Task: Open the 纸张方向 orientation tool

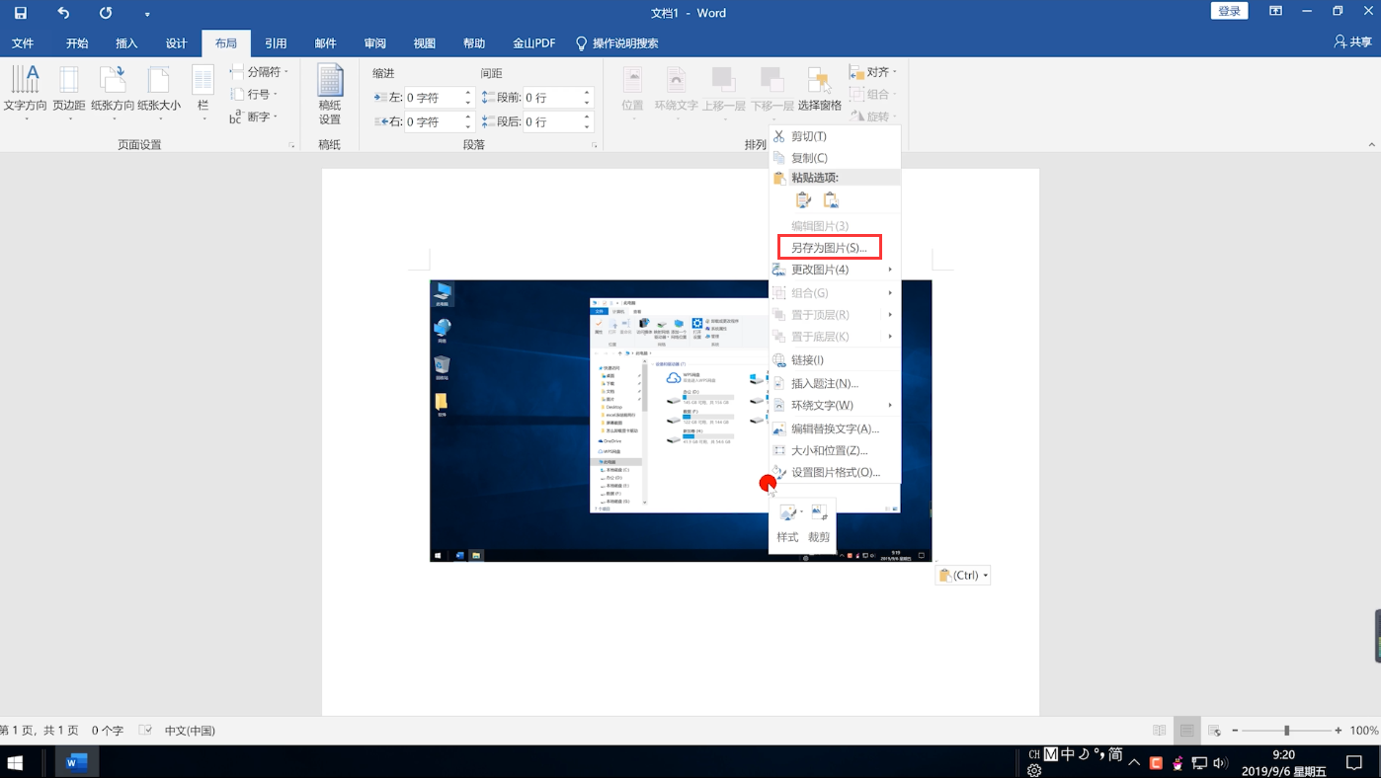Action: click(113, 94)
